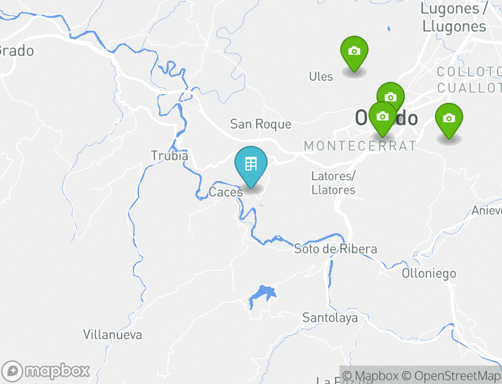Open the rightmost green camera marker
Image resolution: width=502 pixels, height=384 pixels.
point(449,121)
